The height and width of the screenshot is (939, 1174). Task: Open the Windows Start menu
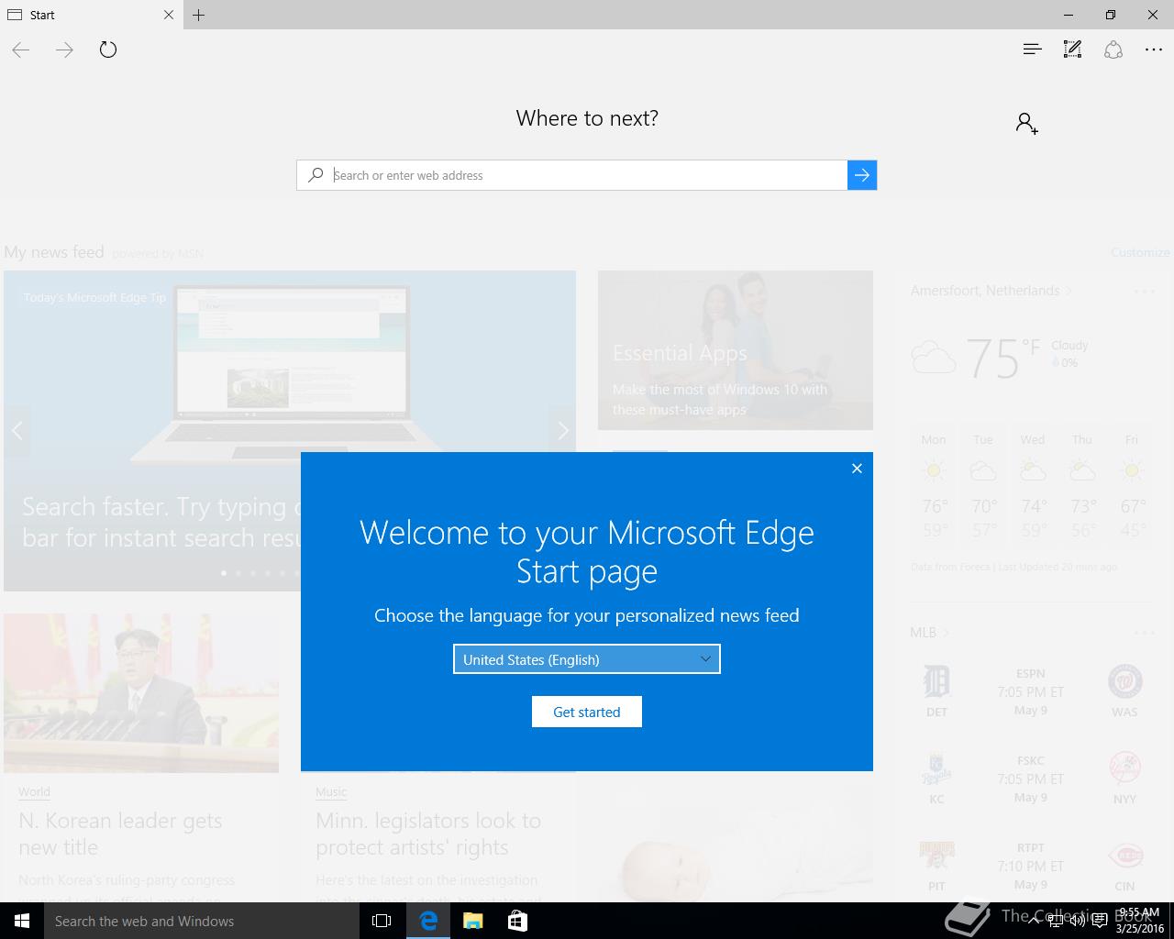pyautogui.click(x=22, y=921)
